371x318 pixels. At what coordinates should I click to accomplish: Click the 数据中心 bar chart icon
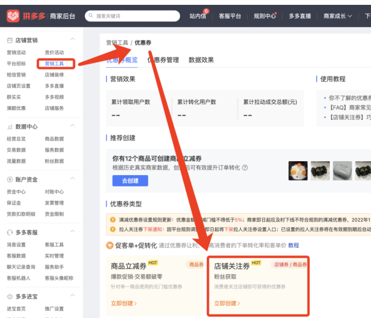pyautogui.click(x=10, y=127)
